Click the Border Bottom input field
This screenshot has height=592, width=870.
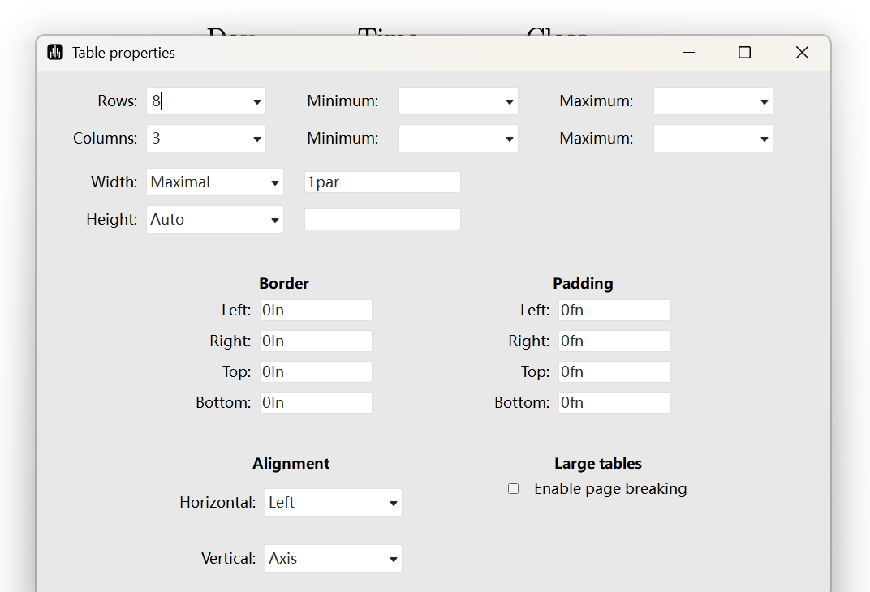[316, 403]
